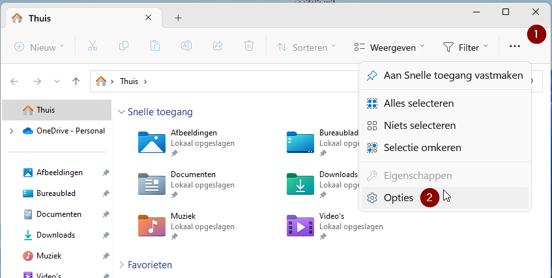Click the Delete trash can icon
This screenshot has width=552, height=278.
249,46
